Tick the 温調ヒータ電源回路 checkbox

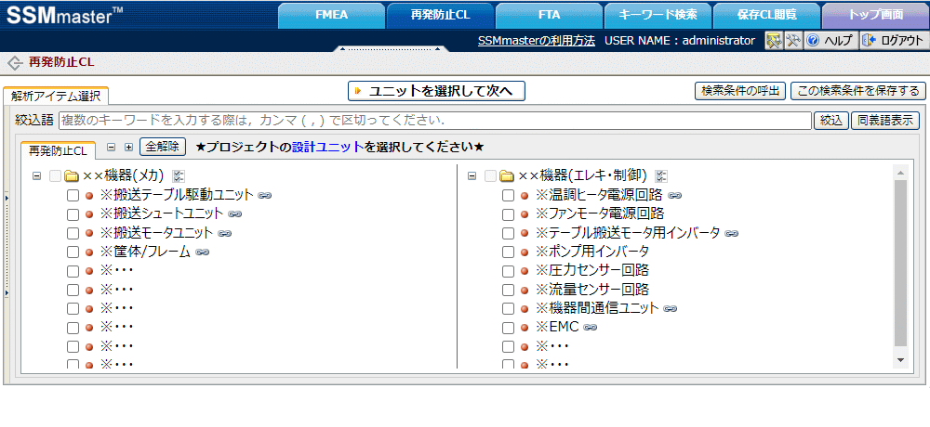tap(508, 195)
